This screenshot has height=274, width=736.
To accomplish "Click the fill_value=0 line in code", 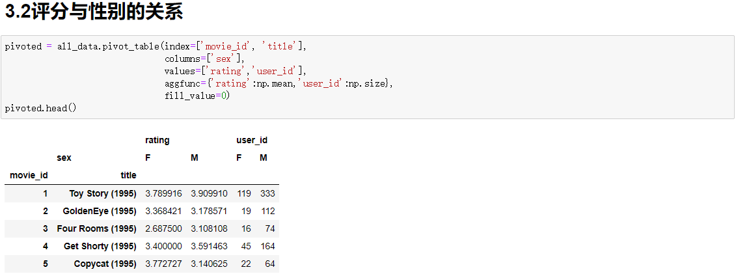I will pyautogui.click(x=198, y=96).
